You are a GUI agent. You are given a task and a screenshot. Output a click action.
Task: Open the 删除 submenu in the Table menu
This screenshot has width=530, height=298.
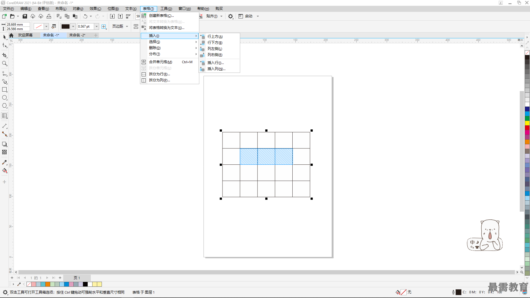169,48
